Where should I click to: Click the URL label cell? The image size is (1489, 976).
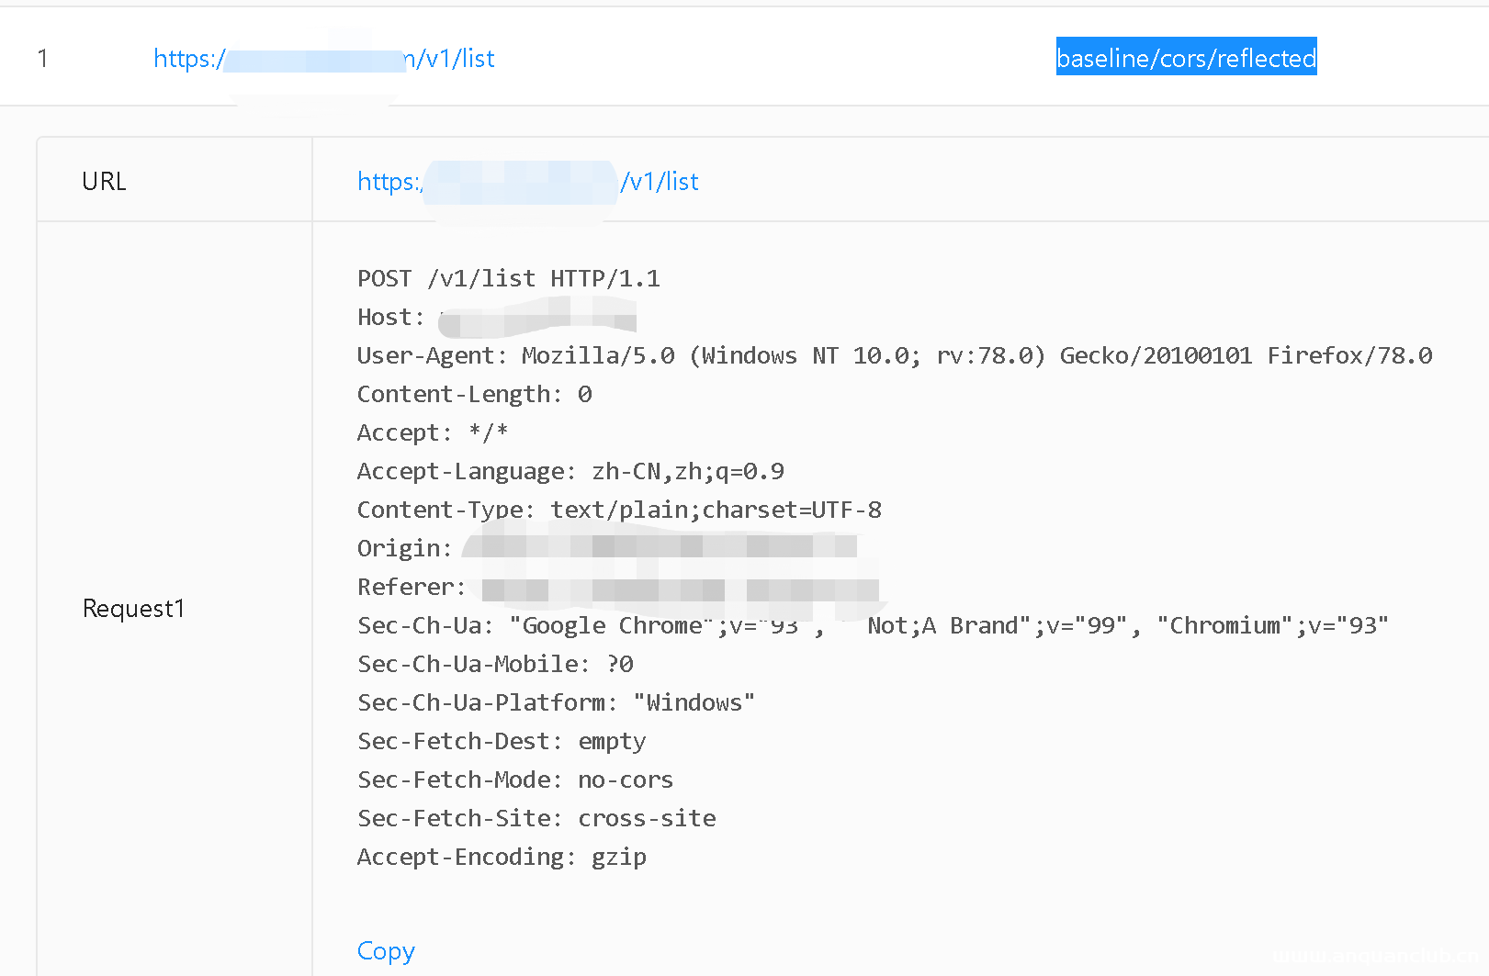(104, 181)
